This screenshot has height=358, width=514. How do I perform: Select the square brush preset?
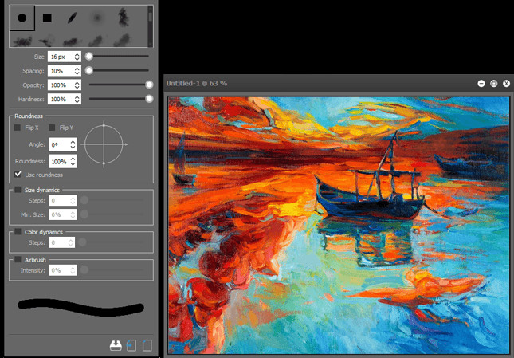coord(47,18)
